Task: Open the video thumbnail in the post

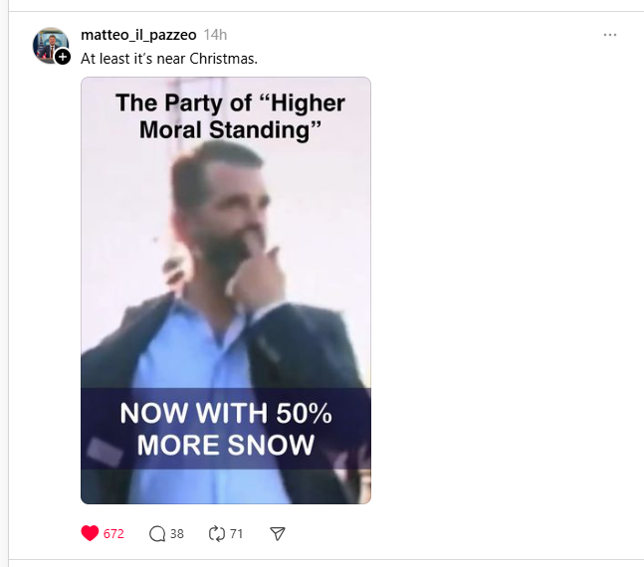Action: pos(226,290)
